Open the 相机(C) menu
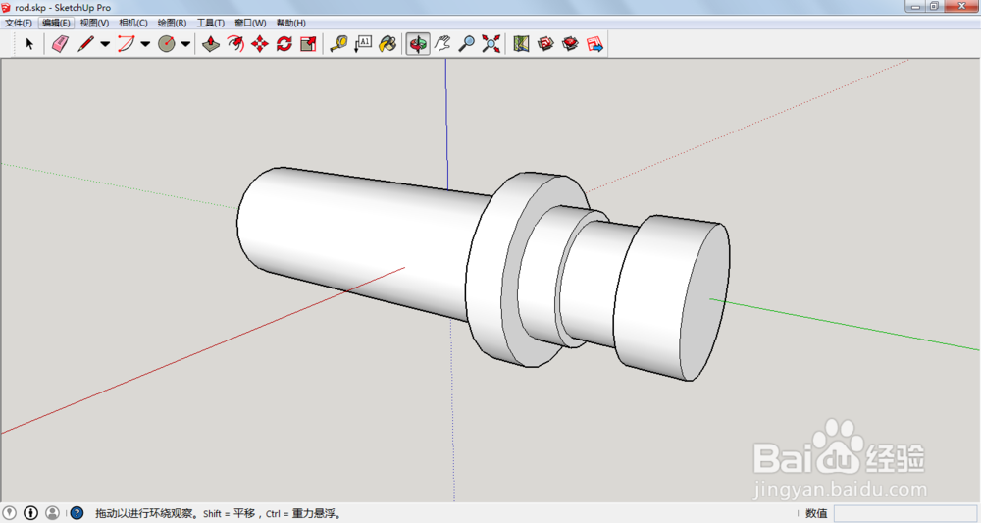 coord(133,23)
